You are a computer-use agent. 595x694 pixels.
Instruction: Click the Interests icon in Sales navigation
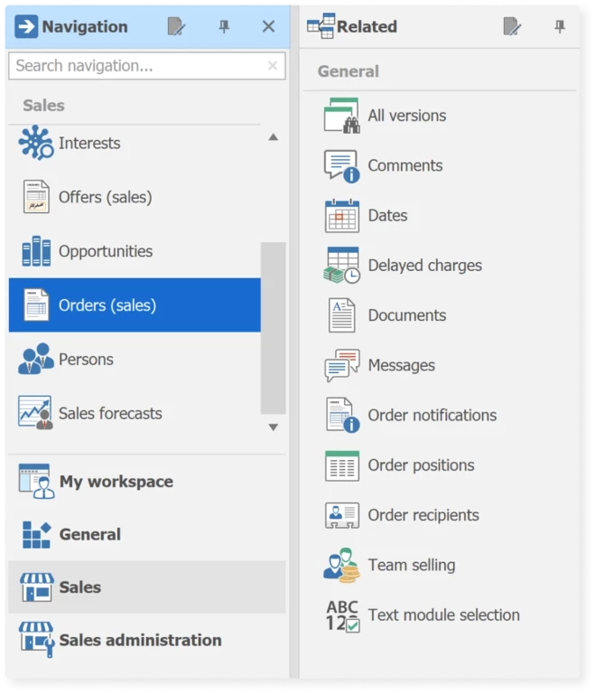[x=36, y=143]
